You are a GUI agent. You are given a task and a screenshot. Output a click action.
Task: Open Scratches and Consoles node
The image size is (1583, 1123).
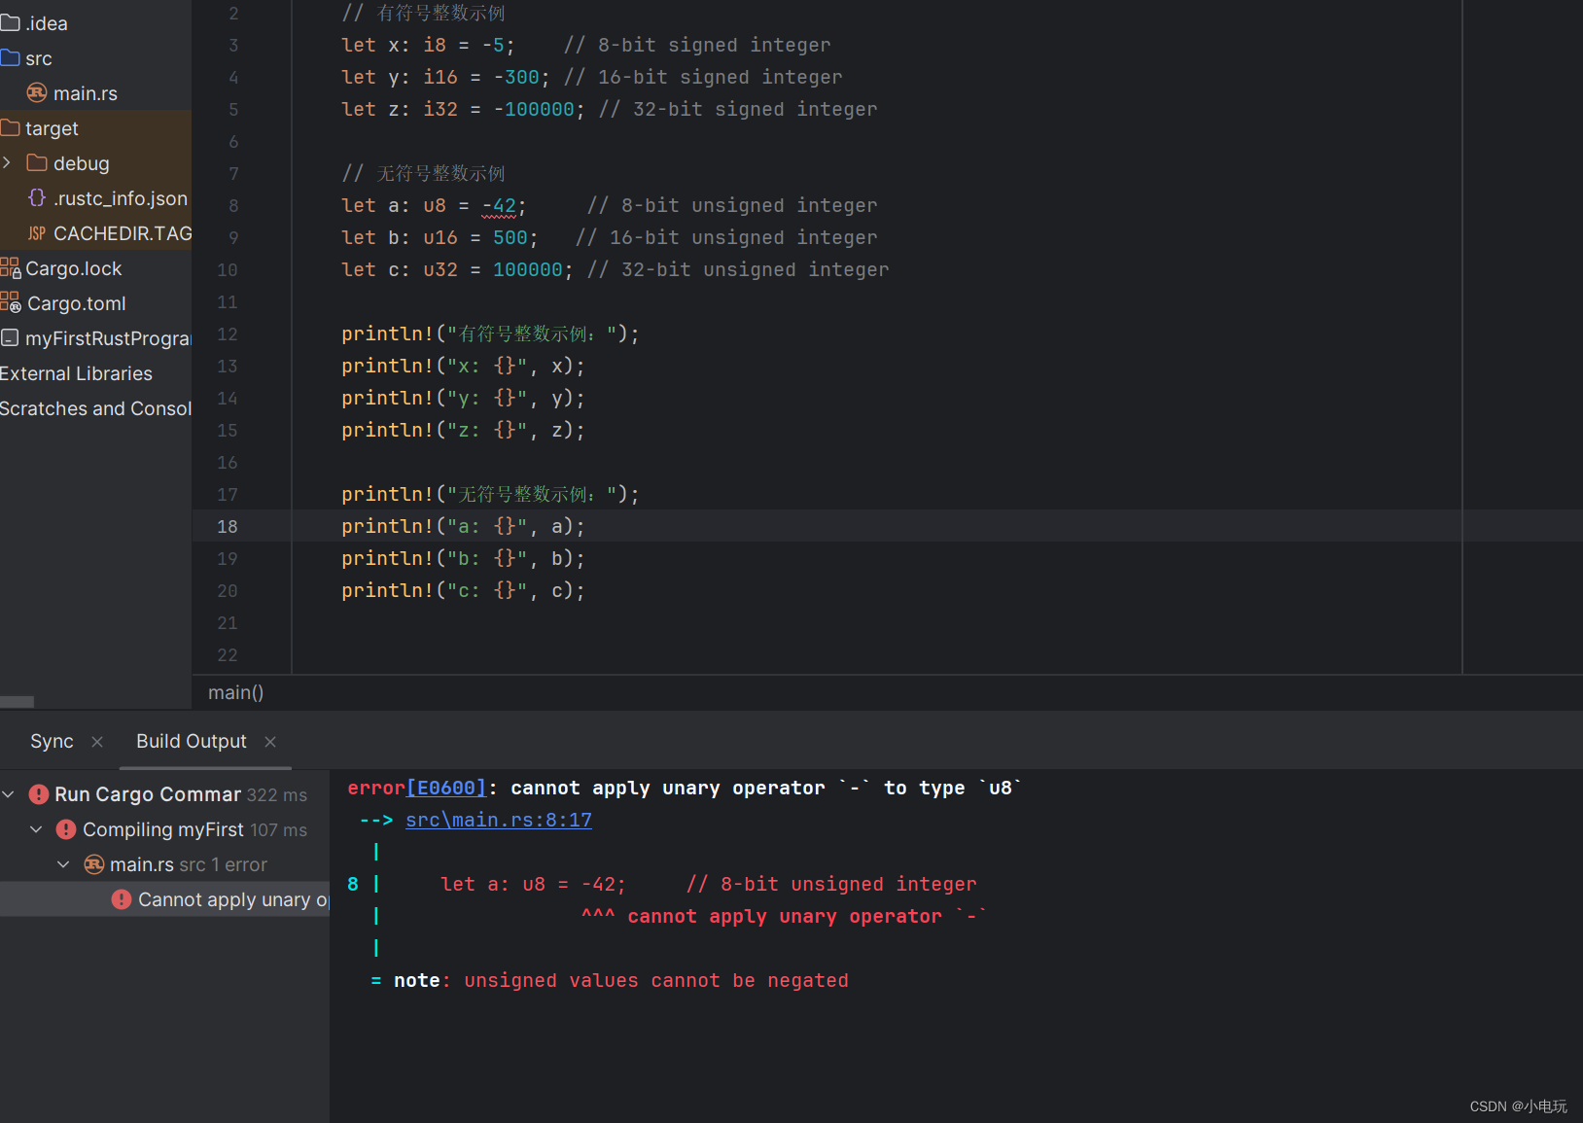tap(95, 408)
